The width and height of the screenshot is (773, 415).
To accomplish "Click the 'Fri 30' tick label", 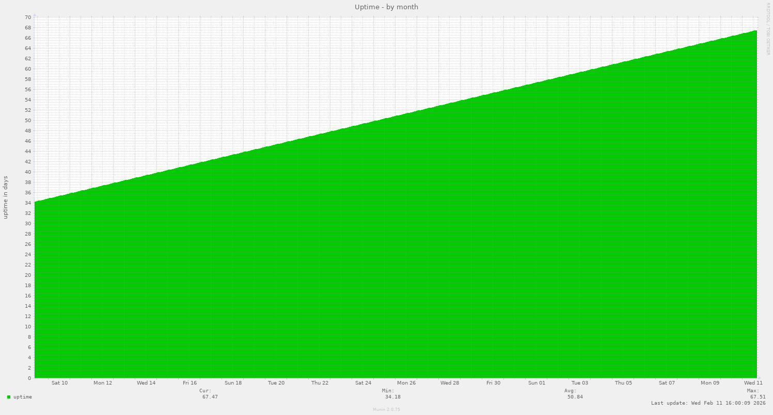I will (493, 383).
